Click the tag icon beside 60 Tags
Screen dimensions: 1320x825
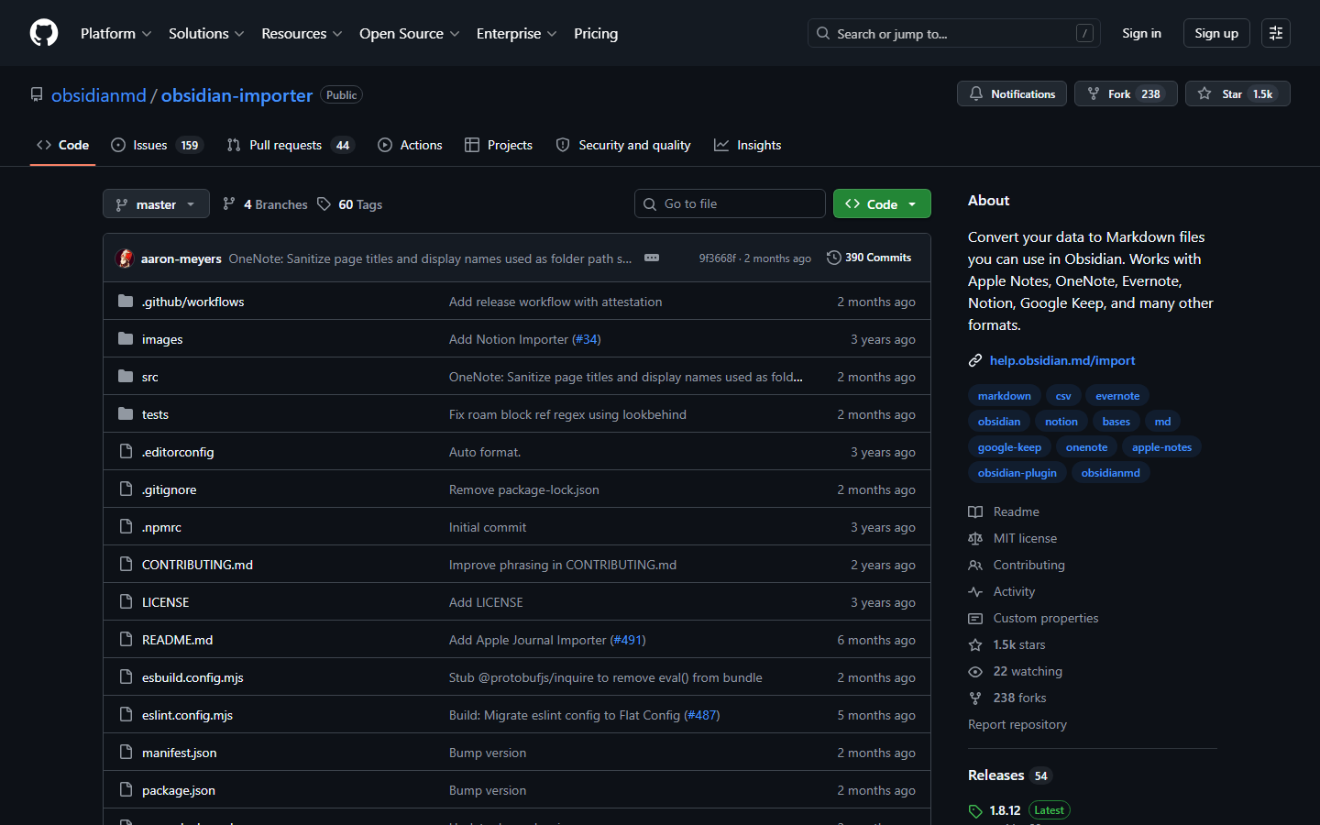pos(324,203)
